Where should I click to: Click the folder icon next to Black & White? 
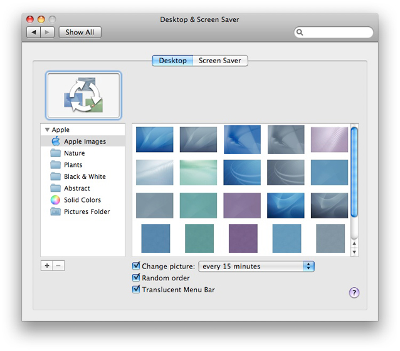point(55,176)
